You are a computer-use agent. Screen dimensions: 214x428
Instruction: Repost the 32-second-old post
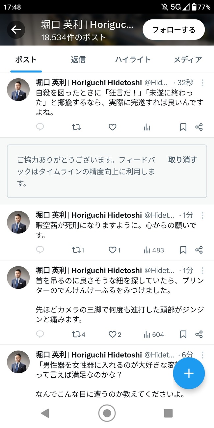[76, 127]
